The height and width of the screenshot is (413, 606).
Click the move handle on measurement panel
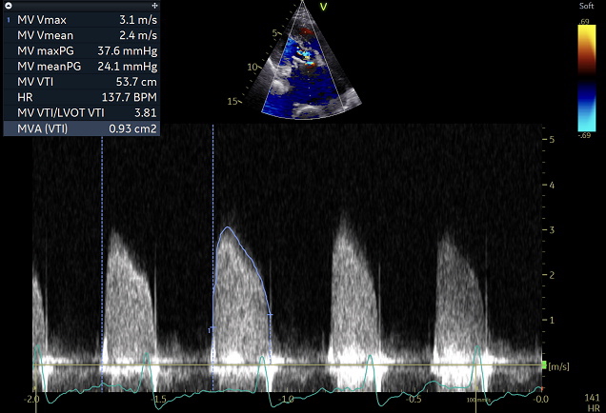153,6
